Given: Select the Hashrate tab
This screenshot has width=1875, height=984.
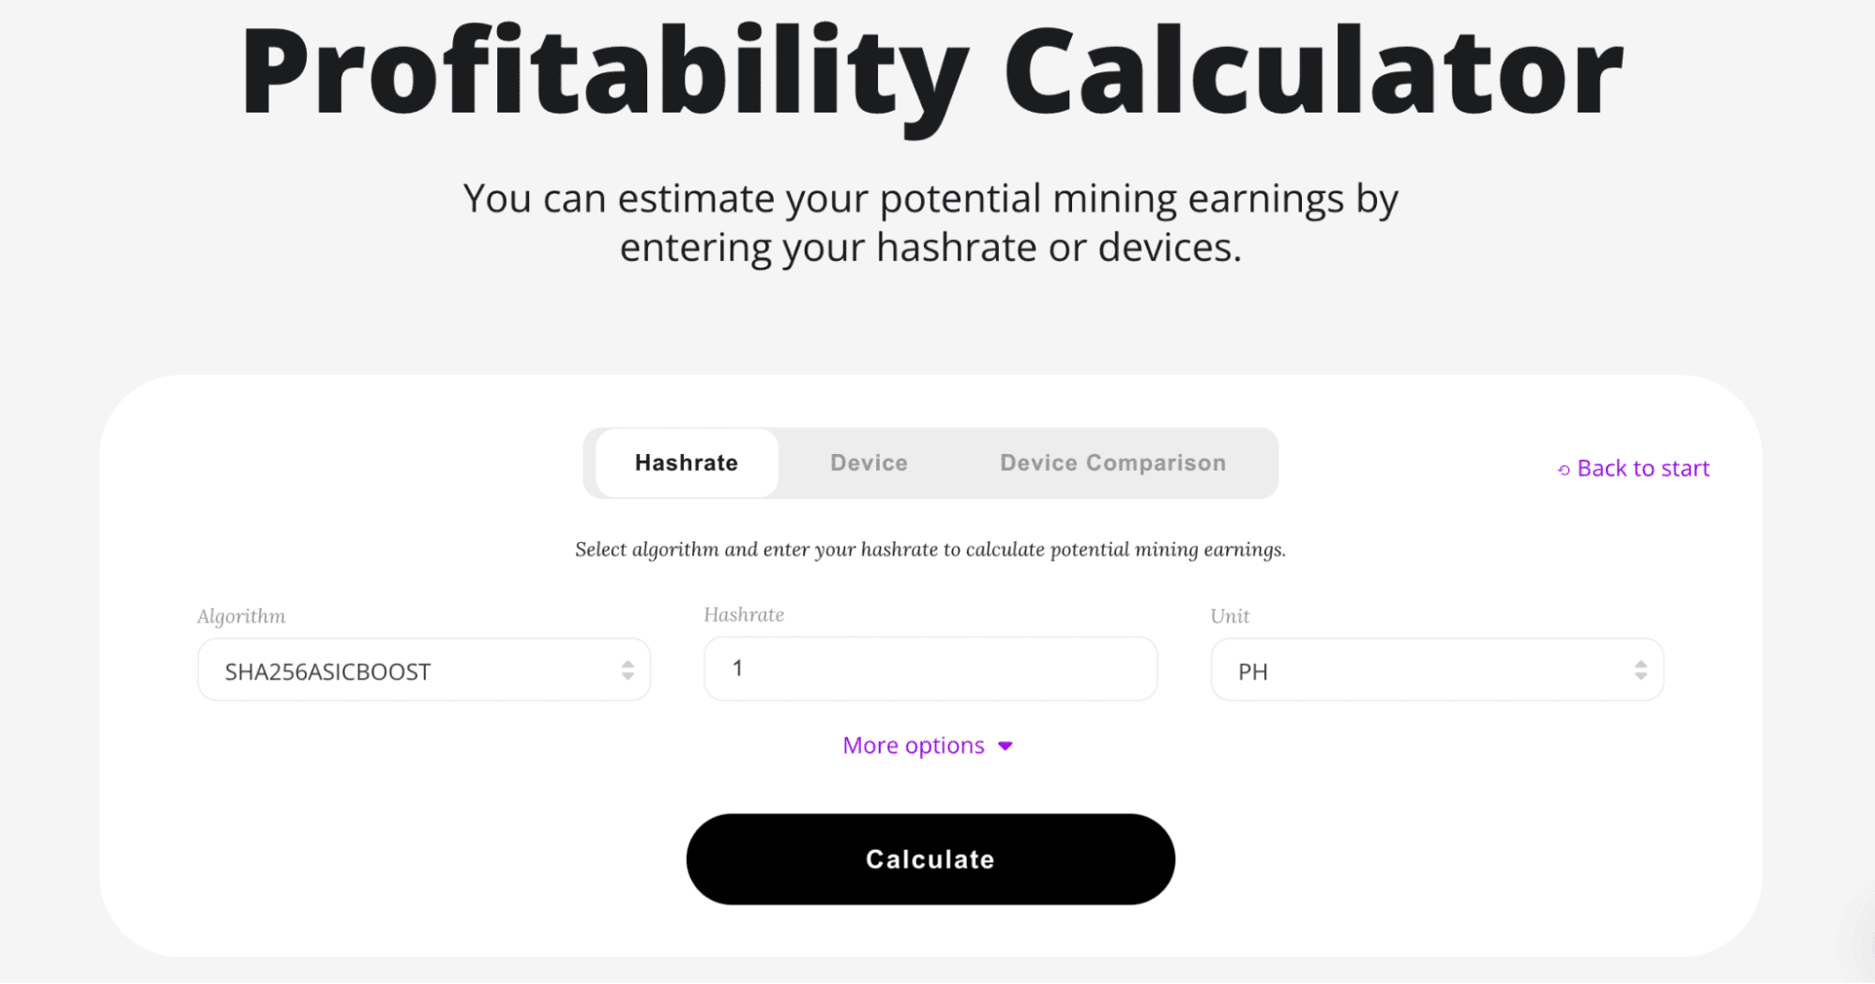Looking at the screenshot, I should pyautogui.click(x=686, y=462).
